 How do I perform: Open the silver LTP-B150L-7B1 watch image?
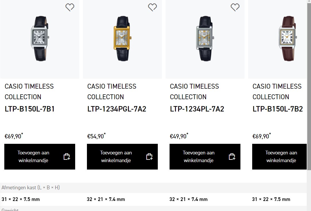click(40, 39)
